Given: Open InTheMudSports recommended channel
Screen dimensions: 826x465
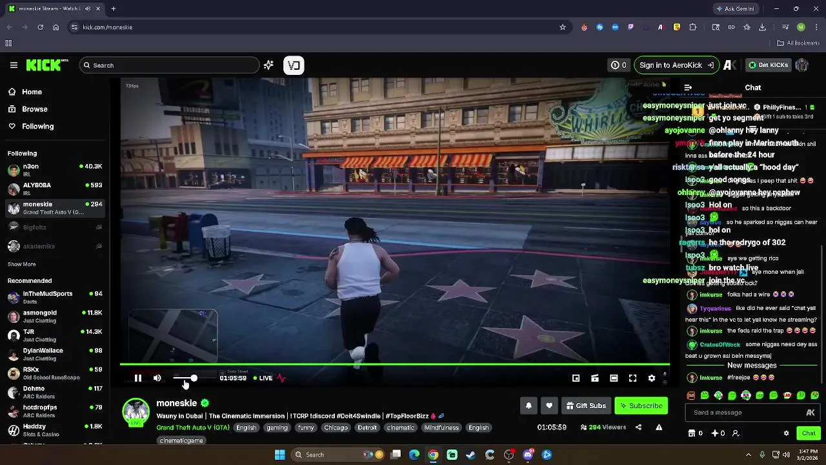Looking at the screenshot, I should [x=55, y=297].
